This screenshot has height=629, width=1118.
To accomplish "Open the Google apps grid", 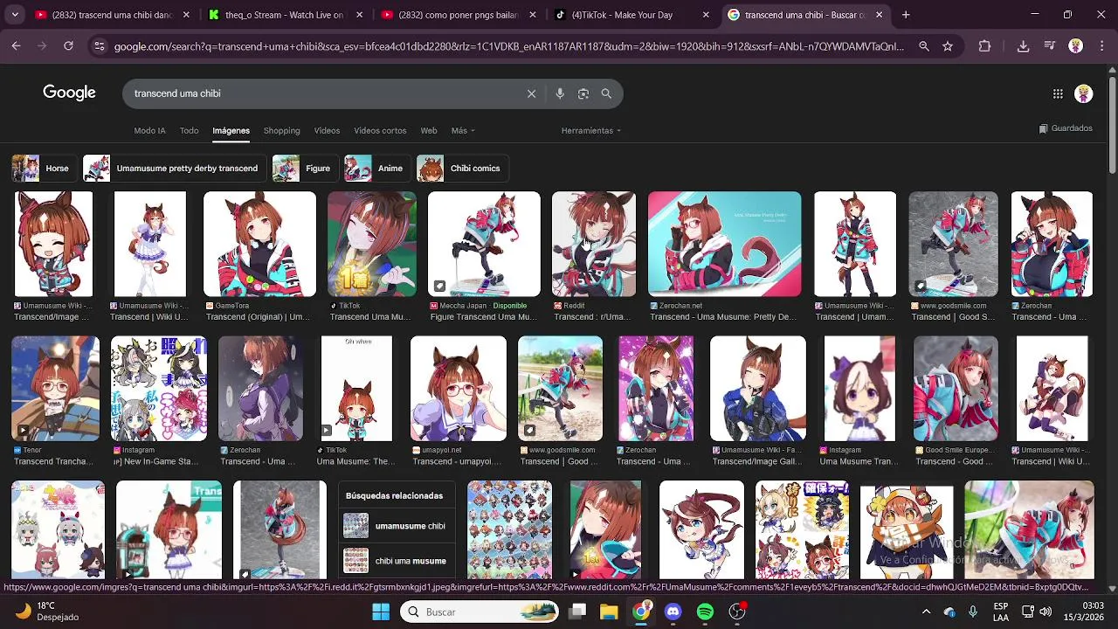I will [x=1058, y=93].
